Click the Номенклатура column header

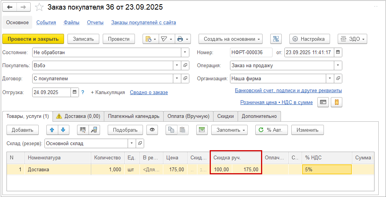58,158
